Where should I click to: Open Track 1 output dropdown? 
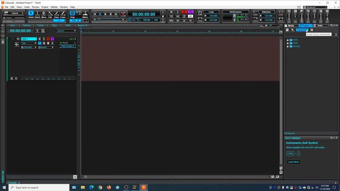click(x=46, y=47)
